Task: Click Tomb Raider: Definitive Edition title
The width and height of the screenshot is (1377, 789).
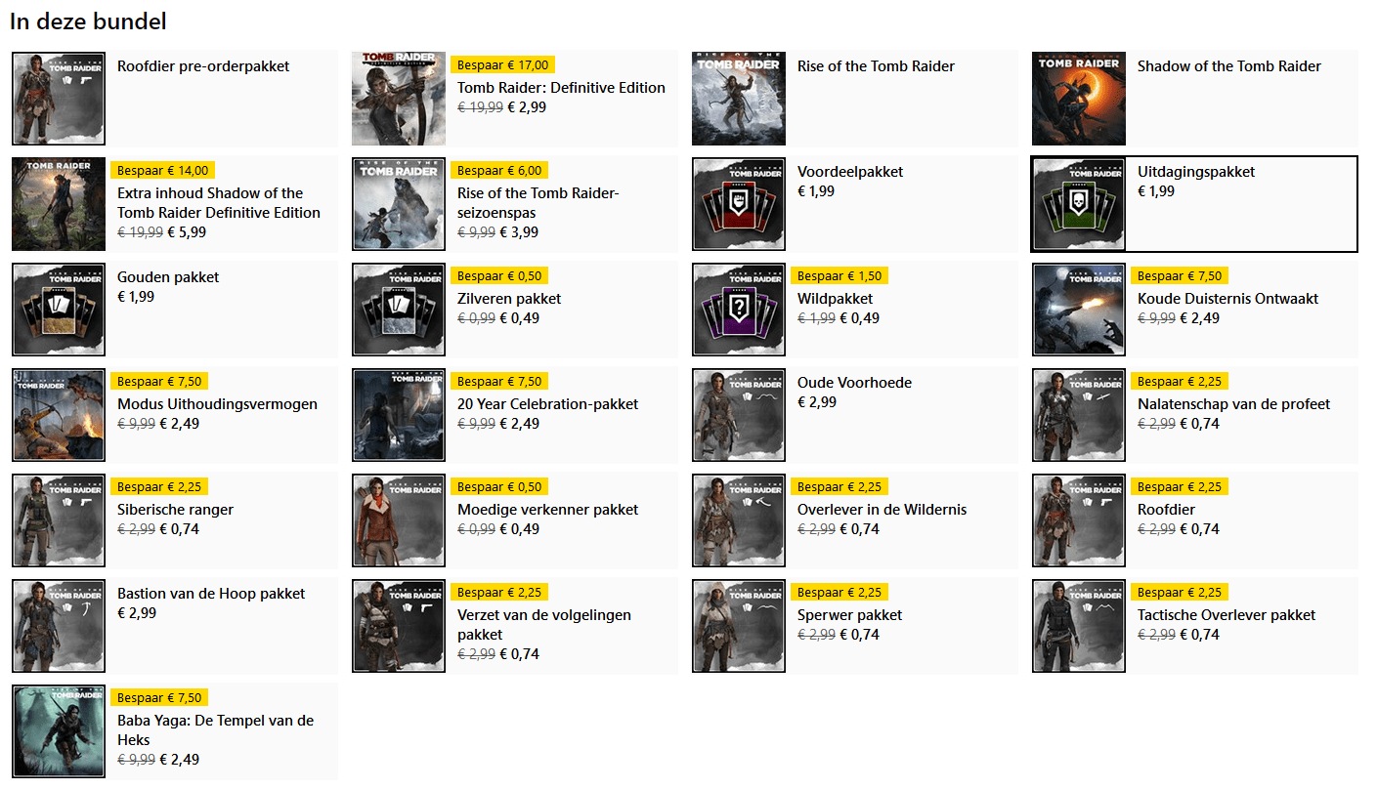Action: click(x=561, y=88)
